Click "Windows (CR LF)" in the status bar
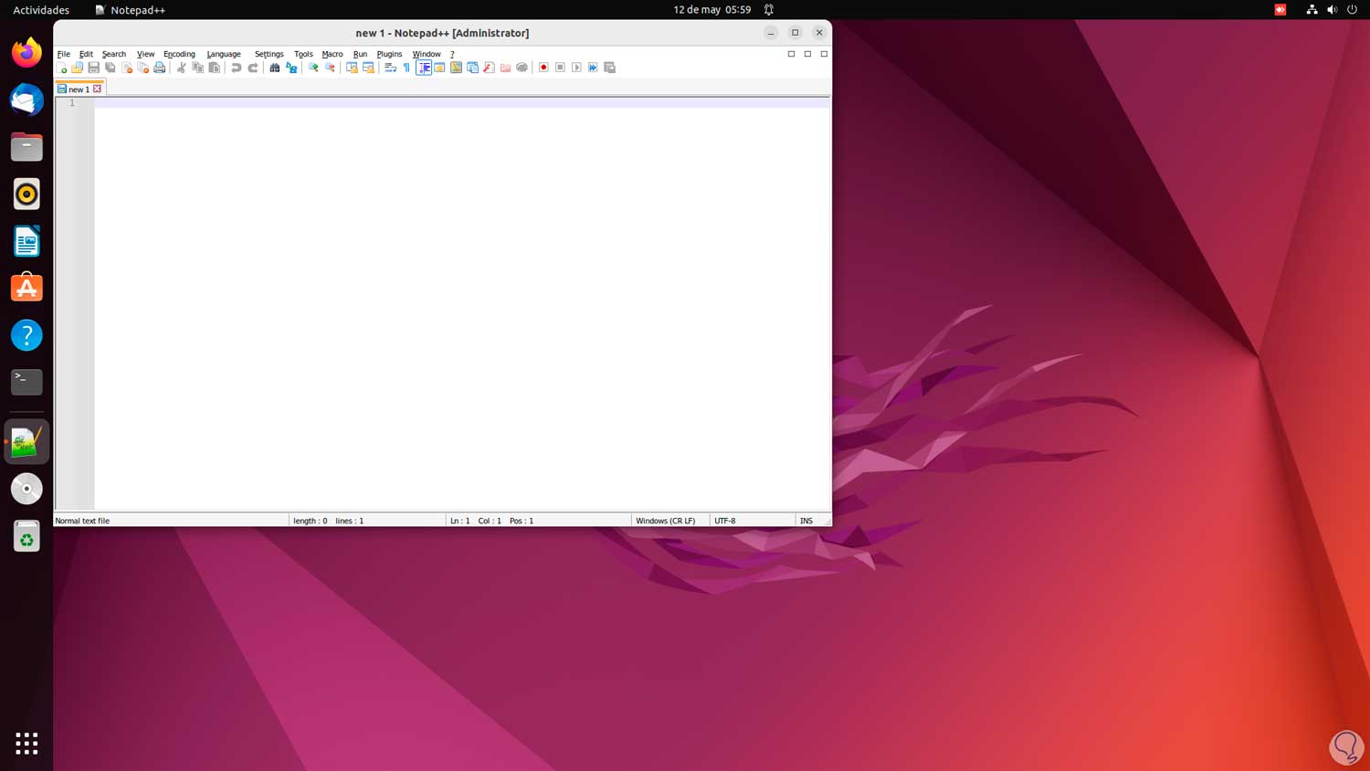The width and height of the screenshot is (1370, 771). click(x=665, y=521)
